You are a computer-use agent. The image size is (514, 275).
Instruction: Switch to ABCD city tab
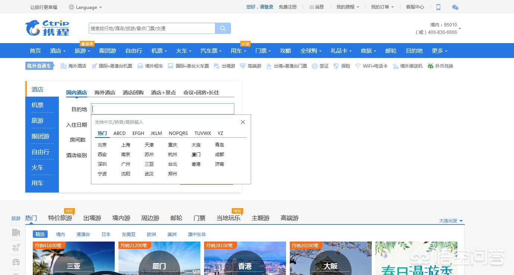click(x=120, y=133)
